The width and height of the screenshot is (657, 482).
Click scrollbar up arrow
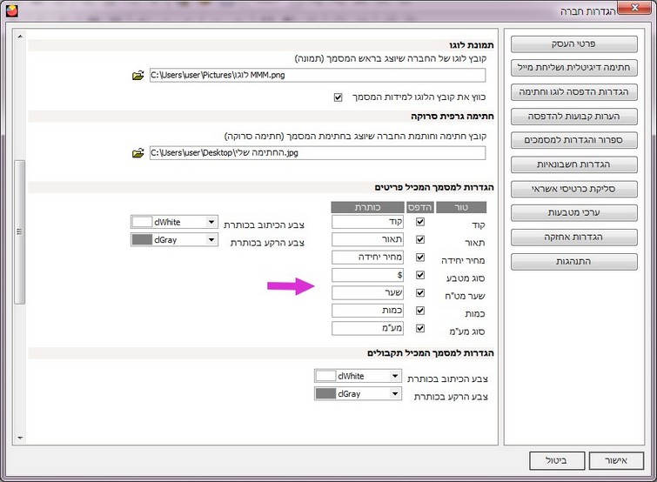(x=20, y=37)
